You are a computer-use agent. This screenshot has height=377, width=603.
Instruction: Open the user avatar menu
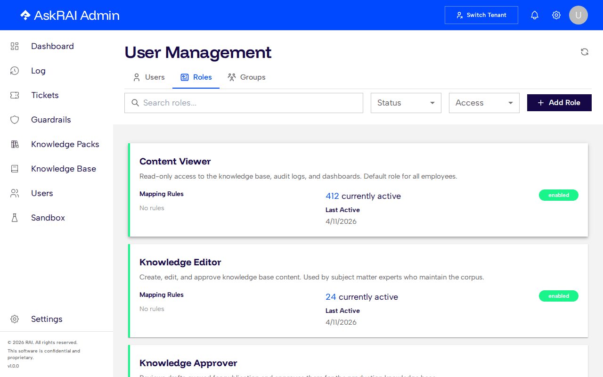pyautogui.click(x=579, y=15)
